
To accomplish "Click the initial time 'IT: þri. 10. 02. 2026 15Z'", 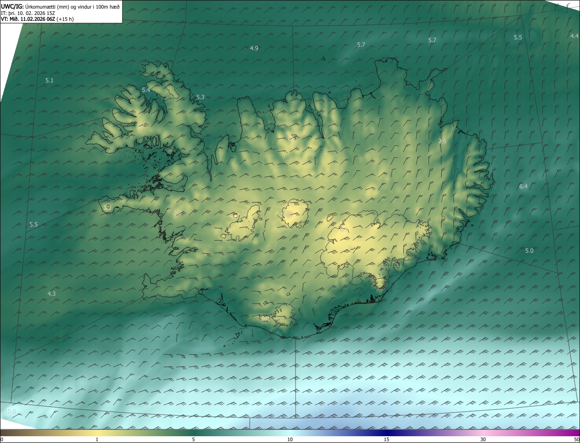I will point(28,13).
